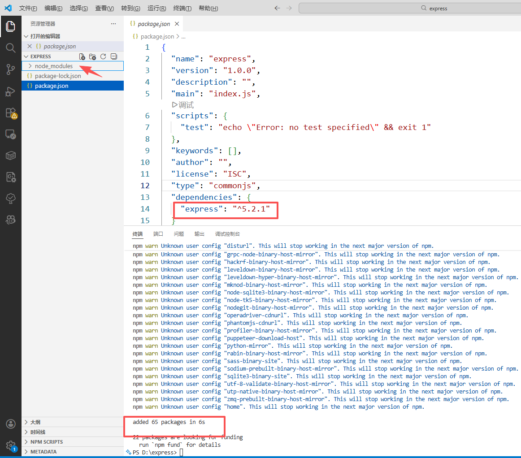Open the 终端 menu in menu bar

pos(182,9)
